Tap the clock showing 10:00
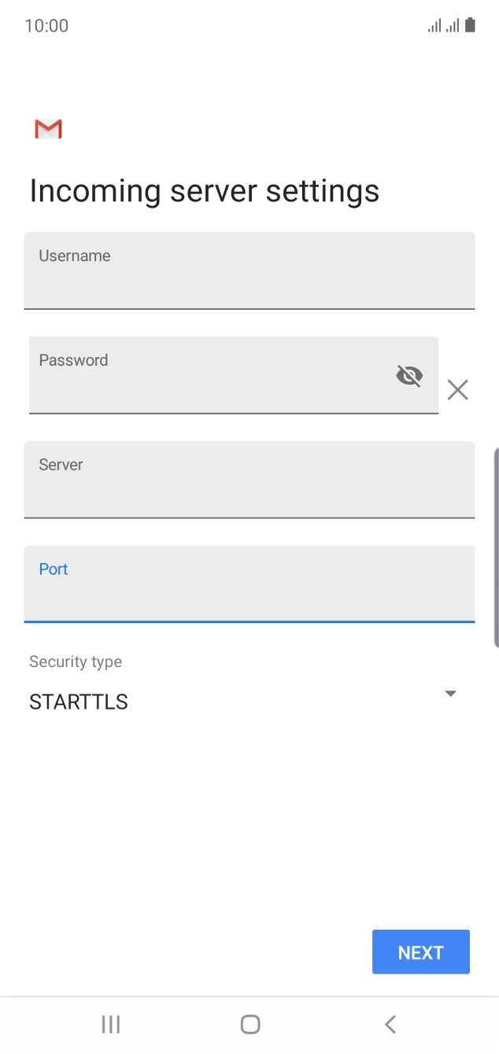The width and height of the screenshot is (499, 1054). (47, 25)
